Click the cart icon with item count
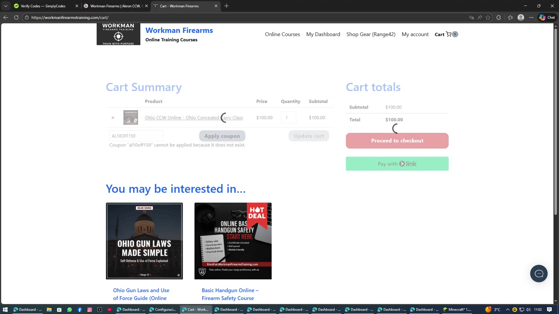This screenshot has height=314, width=559. tap(452, 34)
